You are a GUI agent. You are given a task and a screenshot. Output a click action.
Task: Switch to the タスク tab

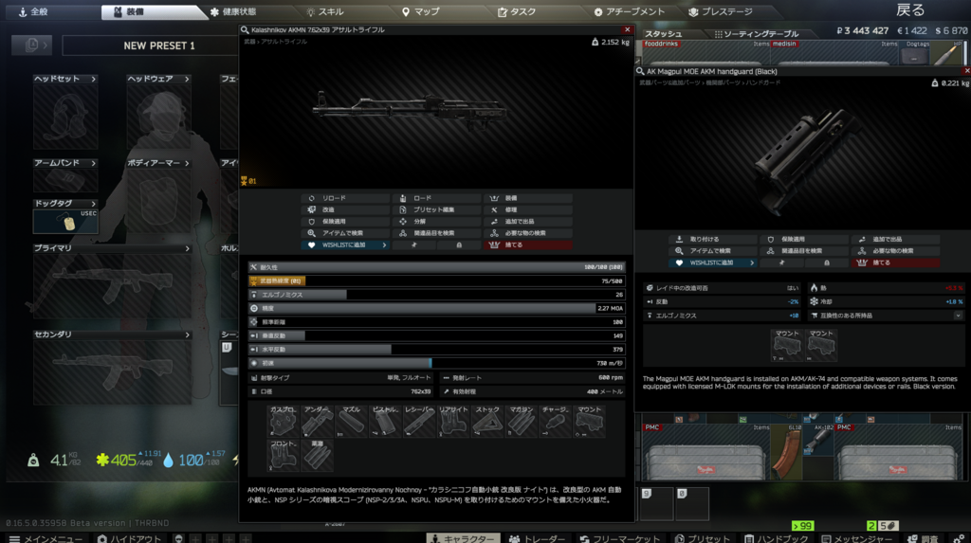click(517, 11)
